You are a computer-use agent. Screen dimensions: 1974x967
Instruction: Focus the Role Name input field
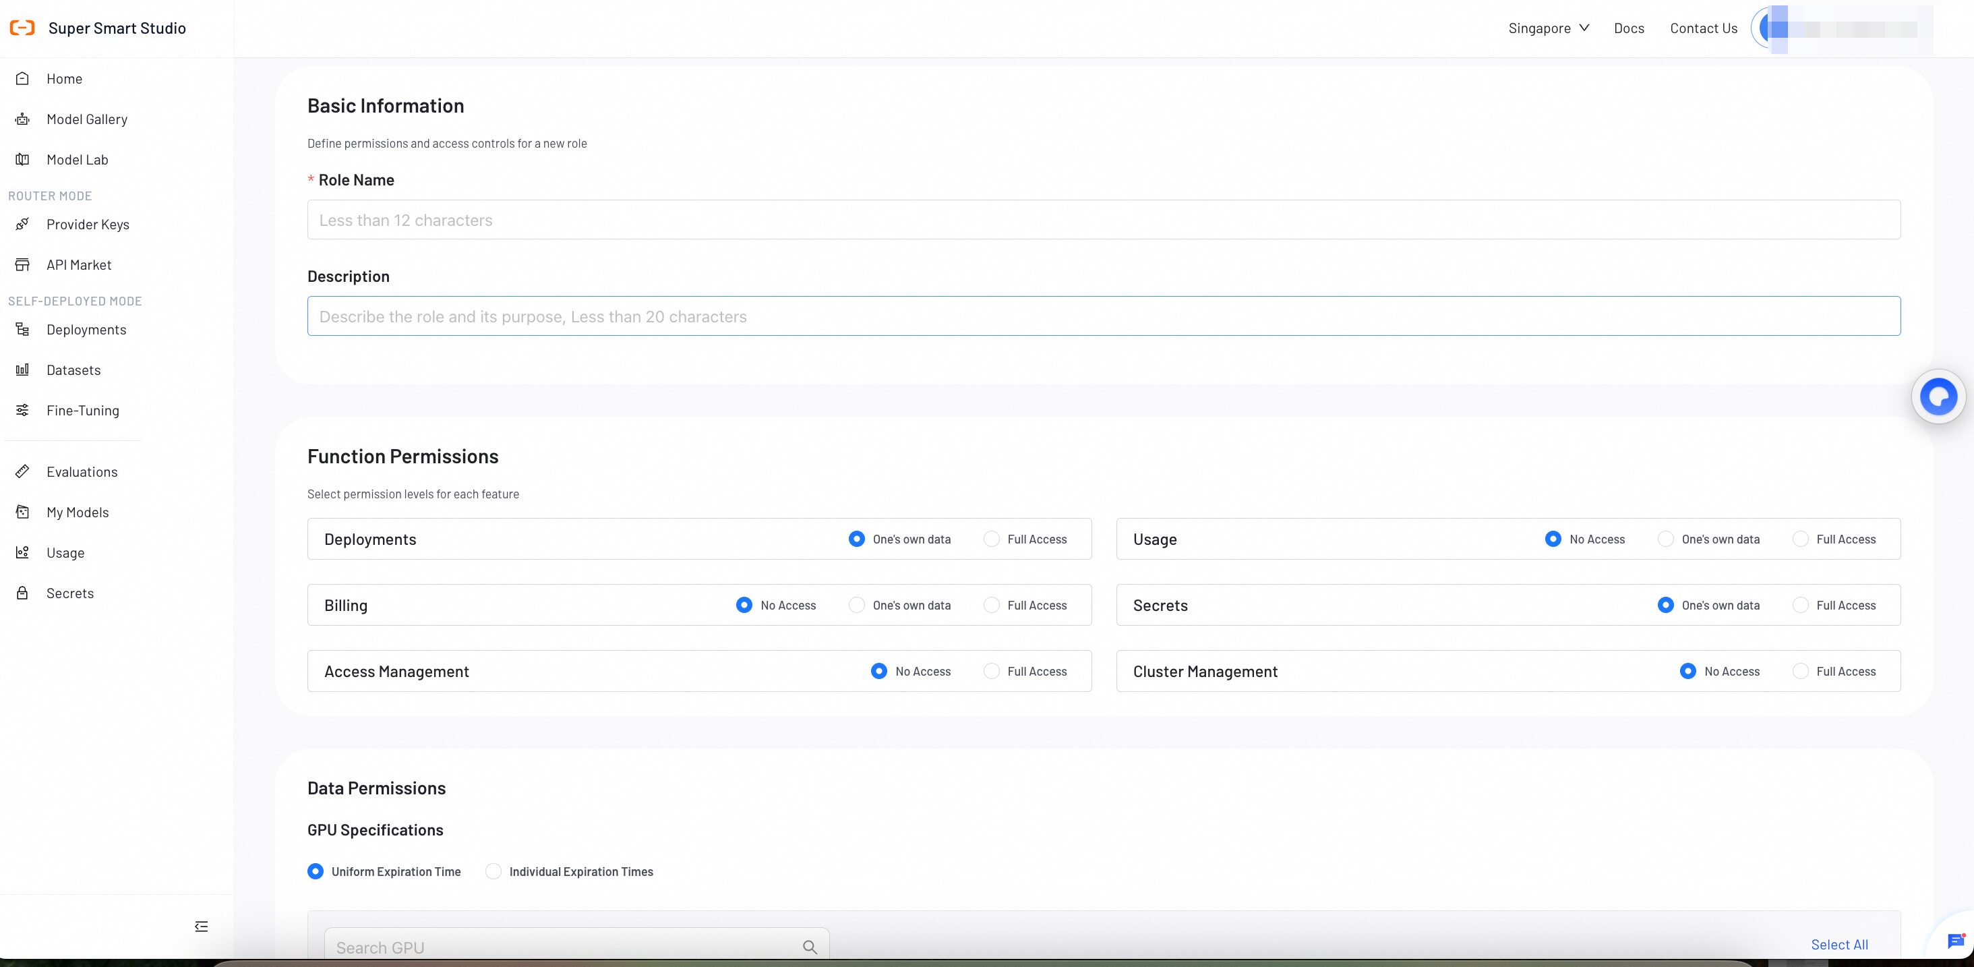[x=1104, y=220]
